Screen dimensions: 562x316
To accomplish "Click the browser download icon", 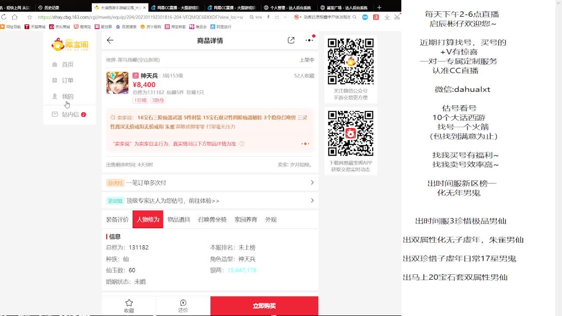I will click(387, 17).
